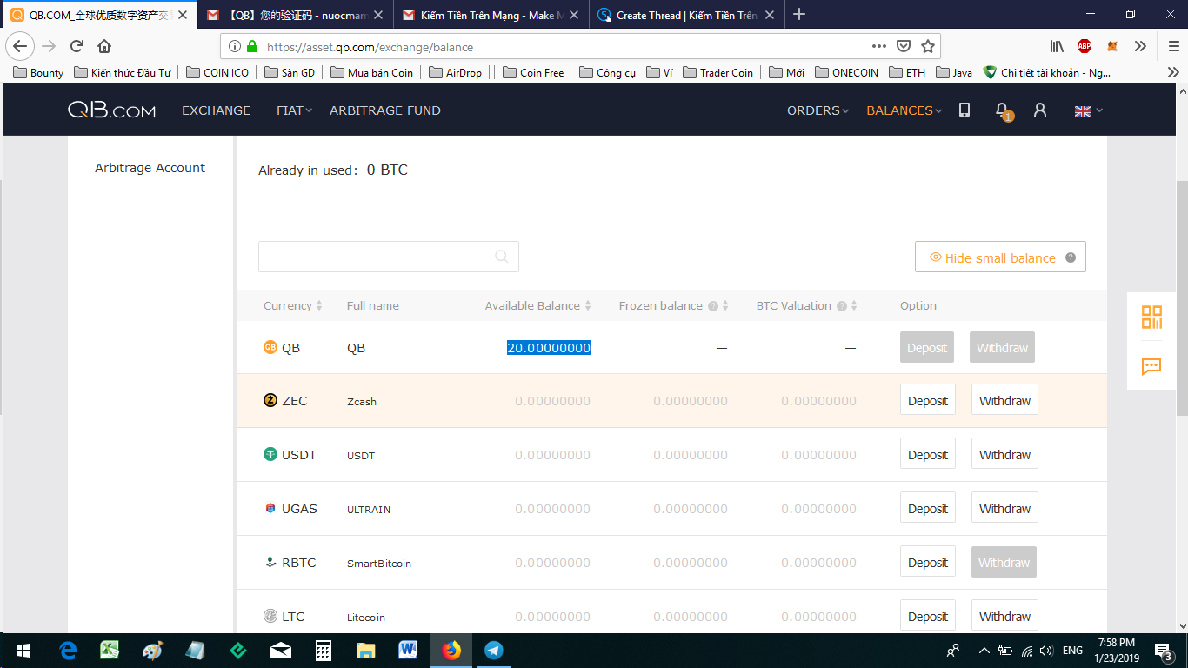The height and width of the screenshot is (668, 1188).
Task: Open Telegram from the taskbar
Action: coord(494,650)
